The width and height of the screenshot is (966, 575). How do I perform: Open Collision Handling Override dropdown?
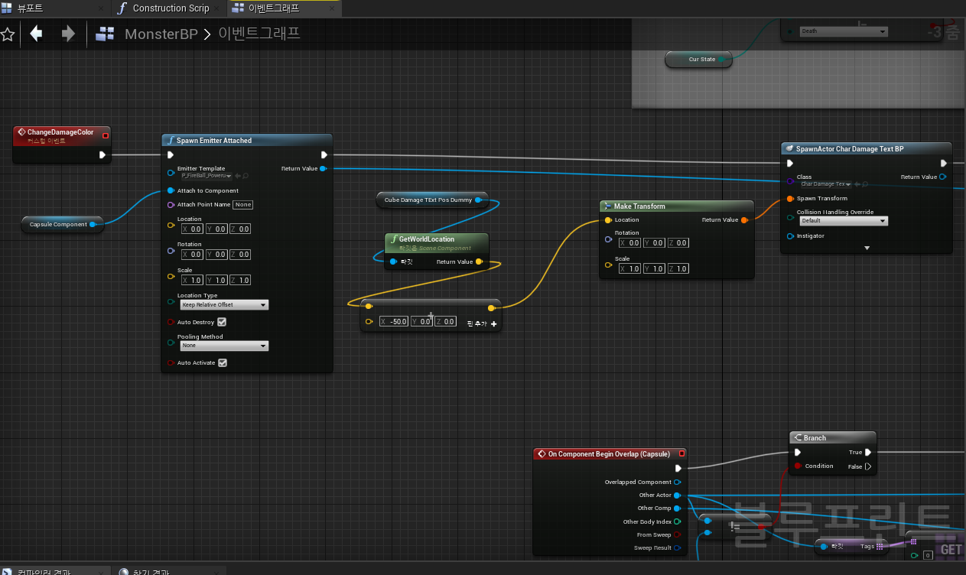coord(843,220)
